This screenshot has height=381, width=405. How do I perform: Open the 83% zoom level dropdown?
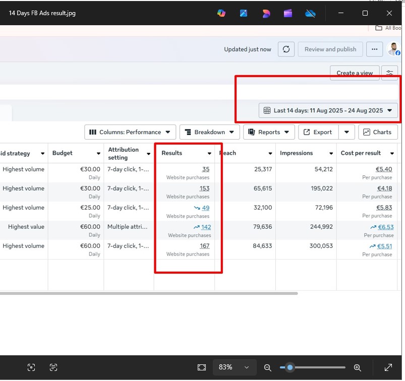235,367
